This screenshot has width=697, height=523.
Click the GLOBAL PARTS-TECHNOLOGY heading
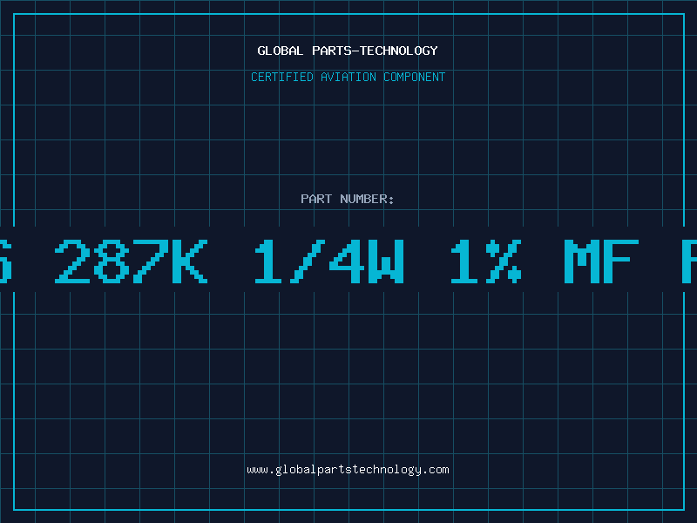348,51
